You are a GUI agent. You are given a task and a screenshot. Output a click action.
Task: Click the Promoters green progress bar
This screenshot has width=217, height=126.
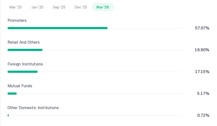click(x=57, y=28)
